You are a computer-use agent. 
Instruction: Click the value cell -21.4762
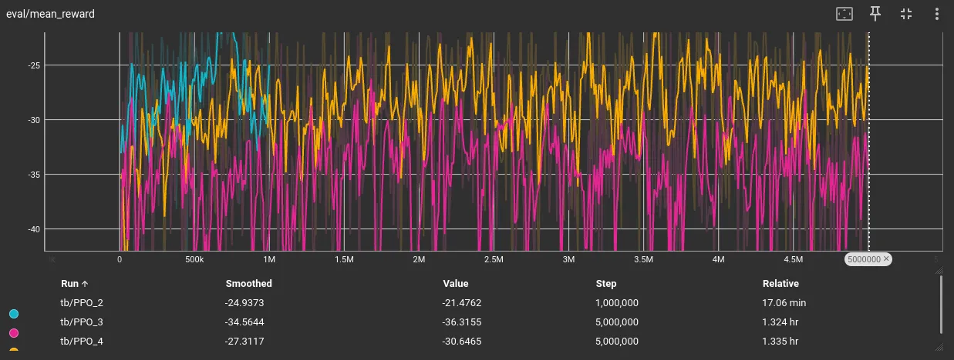(x=462, y=302)
